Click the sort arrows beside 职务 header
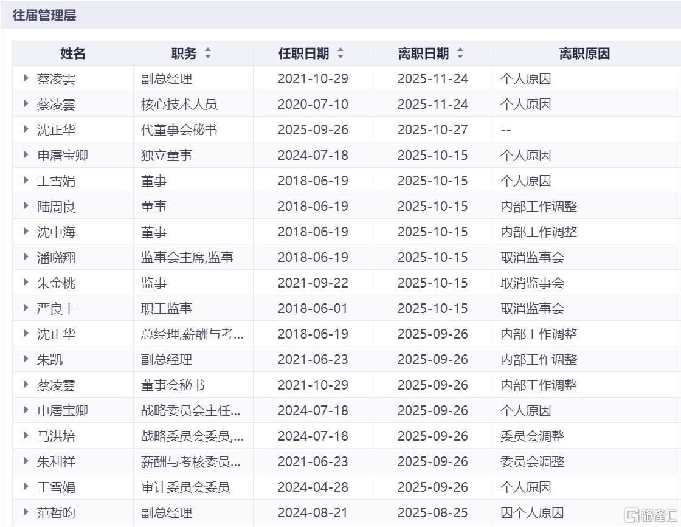The image size is (681, 527). [x=208, y=53]
